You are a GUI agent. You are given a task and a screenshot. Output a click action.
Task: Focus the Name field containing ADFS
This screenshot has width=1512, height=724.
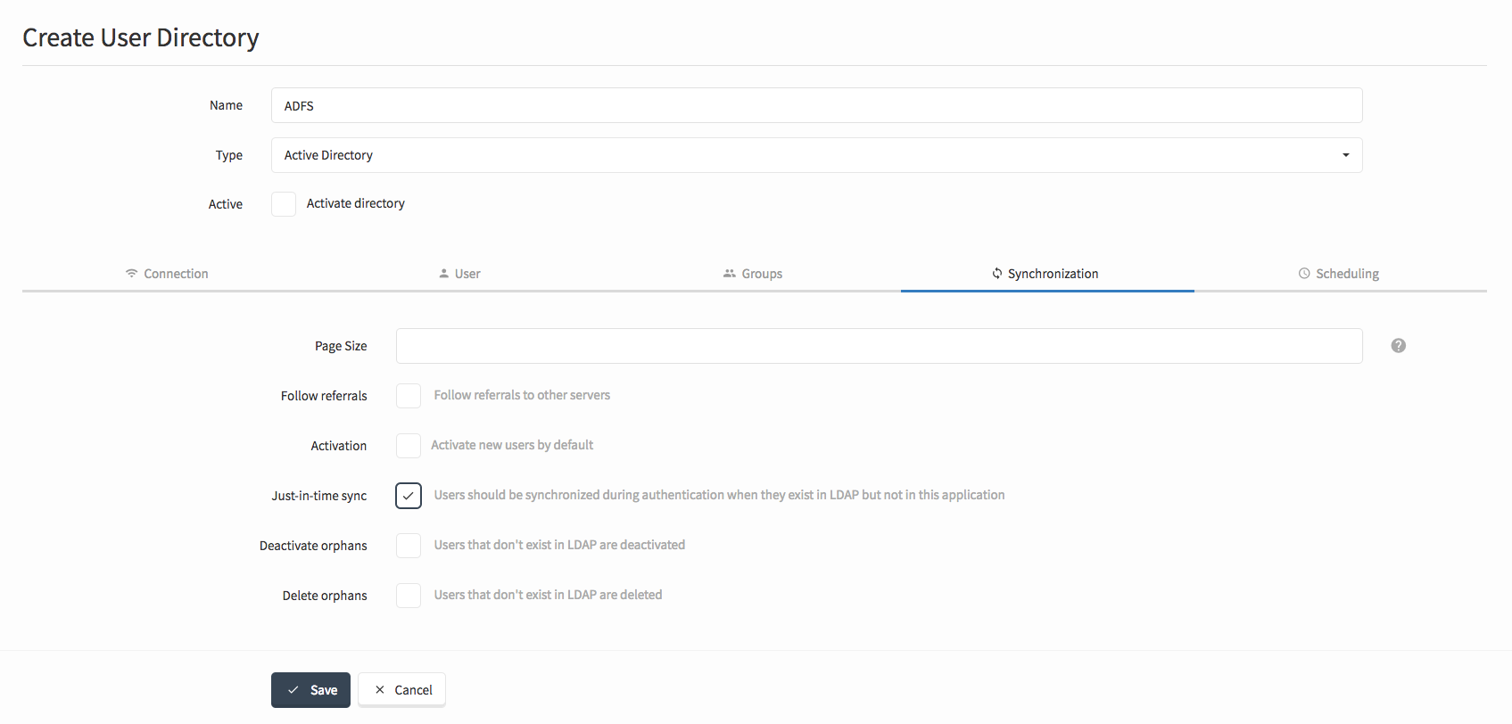(816, 105)
